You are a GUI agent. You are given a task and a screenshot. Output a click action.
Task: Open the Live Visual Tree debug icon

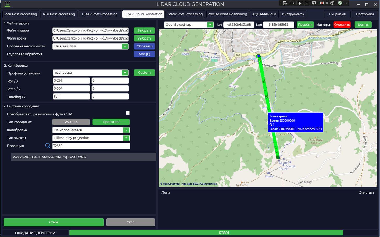click(285, 3)
